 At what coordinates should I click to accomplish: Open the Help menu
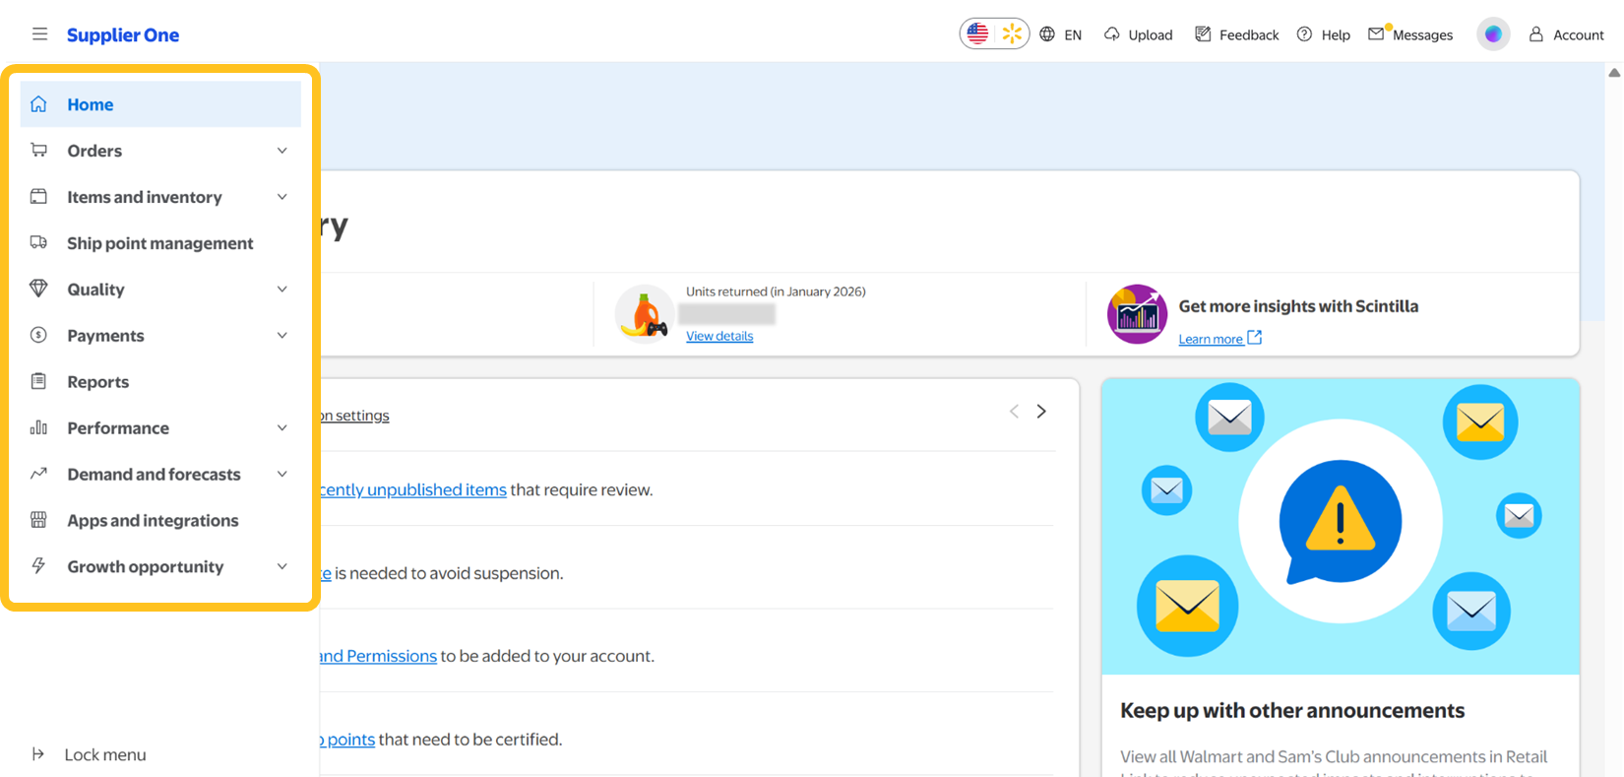click(x=1336, y=35)
